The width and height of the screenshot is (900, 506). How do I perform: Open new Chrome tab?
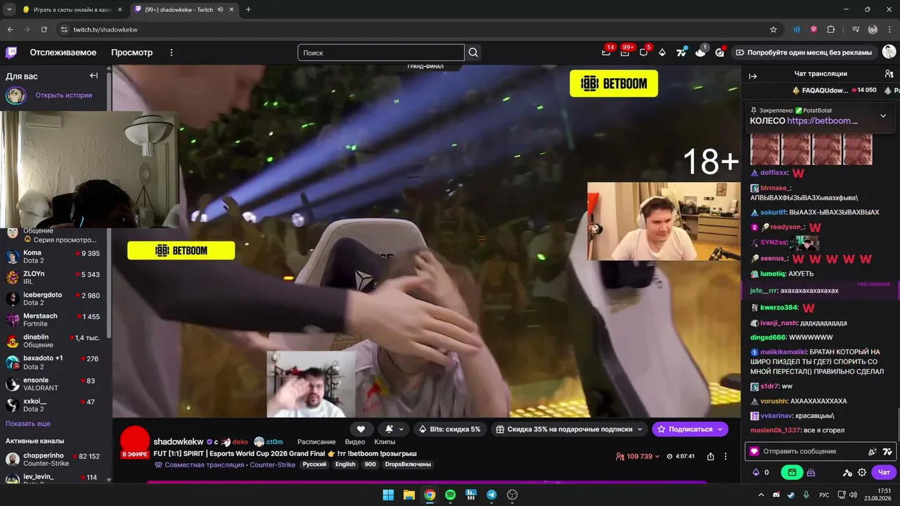pos(248,10)
